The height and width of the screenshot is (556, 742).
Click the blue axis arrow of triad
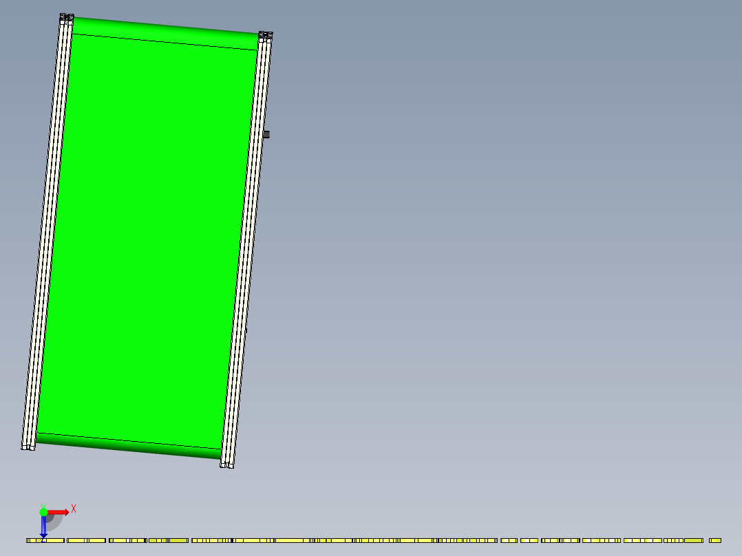pos(43,527)
